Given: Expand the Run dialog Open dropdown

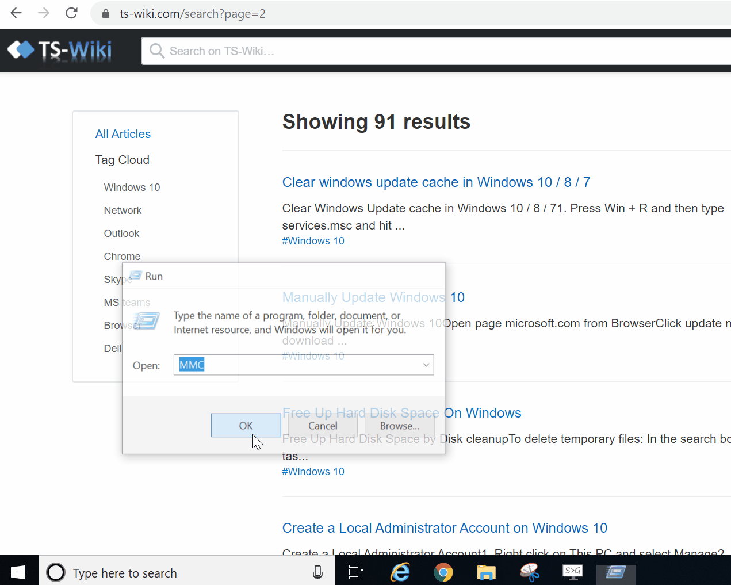Looking at the screenshot, I should (x=426, y=365).
